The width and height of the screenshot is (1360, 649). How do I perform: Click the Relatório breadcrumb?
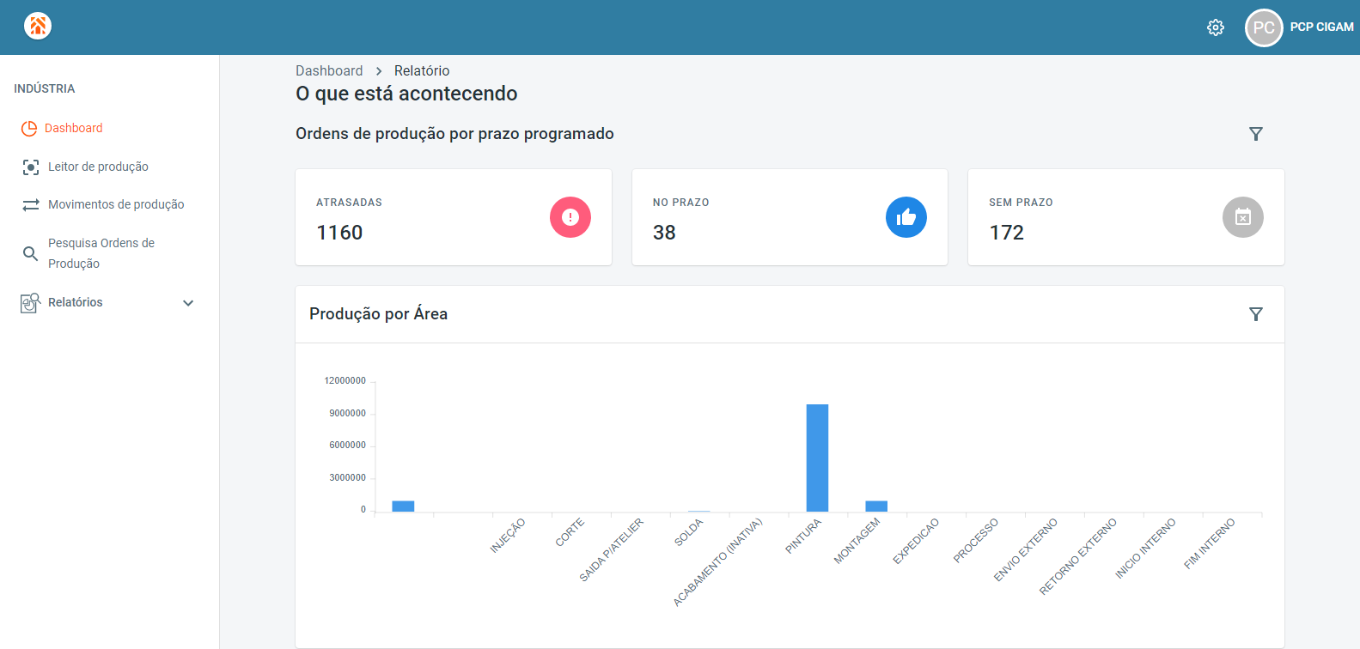[422, 71]
